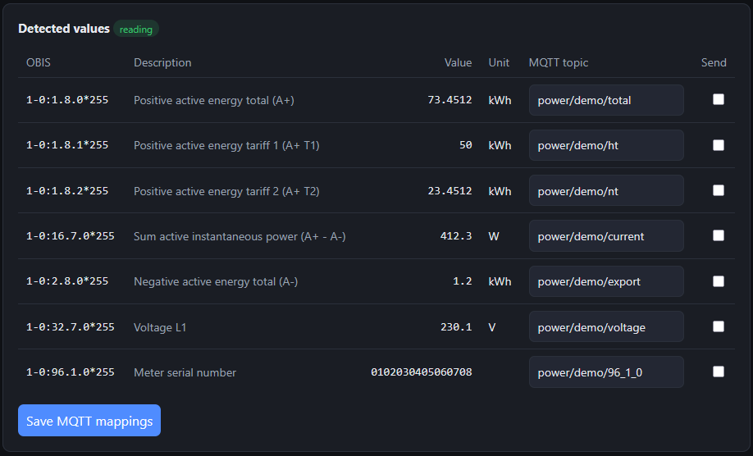Click the green reading status badge
753x456 pixels.
pyautogui.click(x=136, y=30)
